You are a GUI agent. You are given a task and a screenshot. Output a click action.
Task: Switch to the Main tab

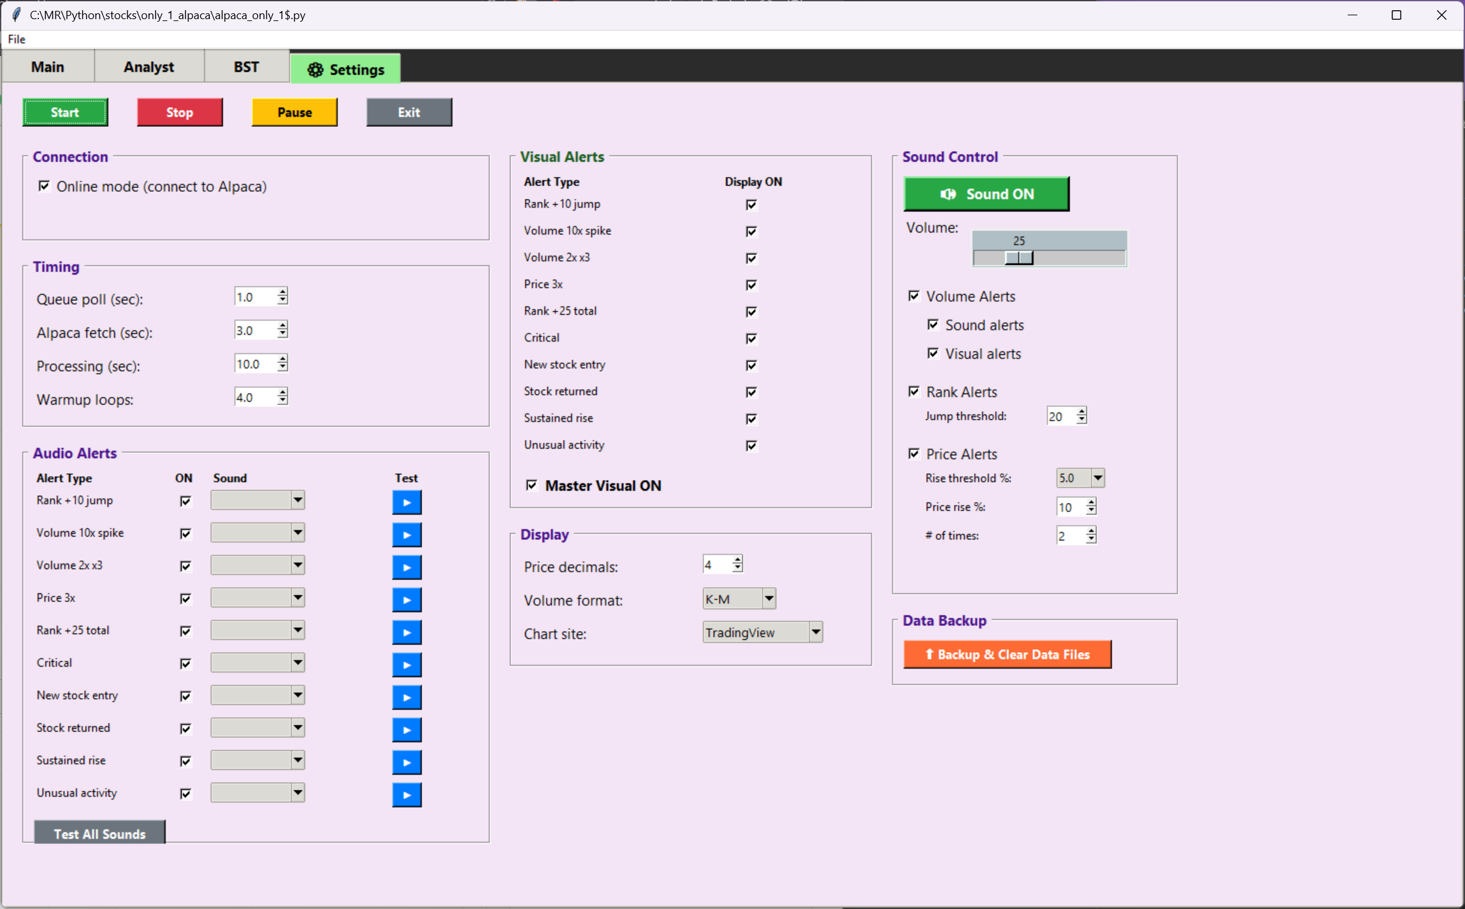[48, 67]
